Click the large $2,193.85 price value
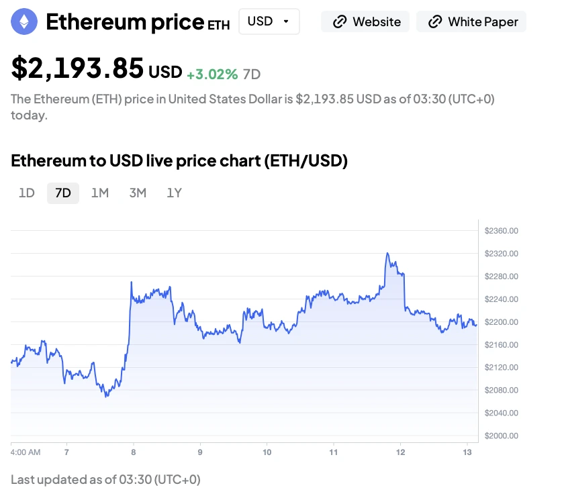This screenshot has width=564, height=498. (77, 68)
